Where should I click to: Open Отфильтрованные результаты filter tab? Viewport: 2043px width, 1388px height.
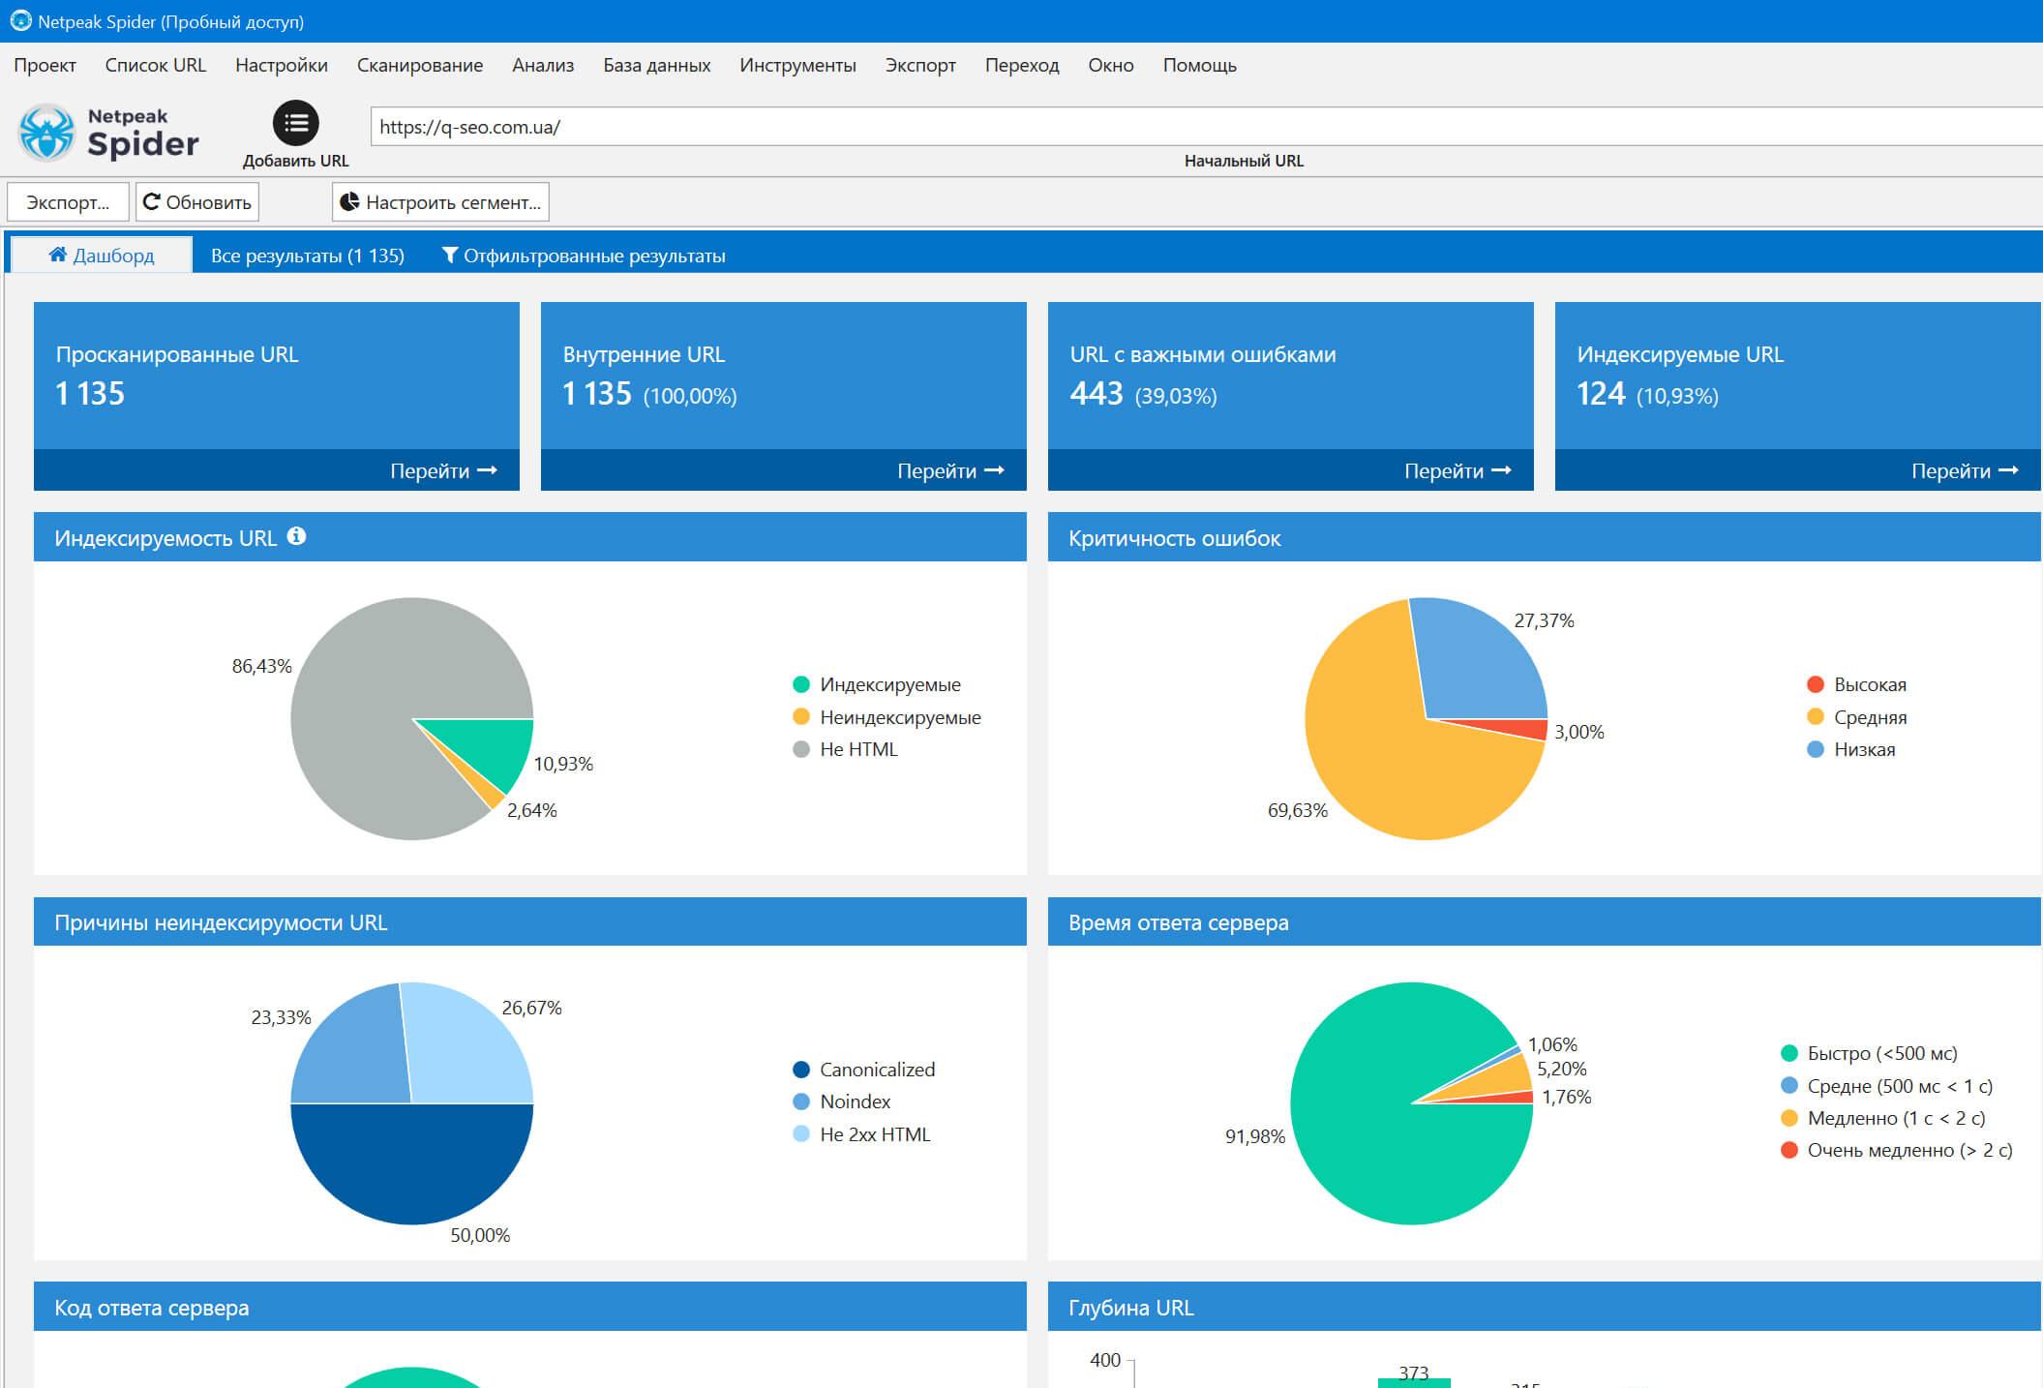click(x=584, y=256)
